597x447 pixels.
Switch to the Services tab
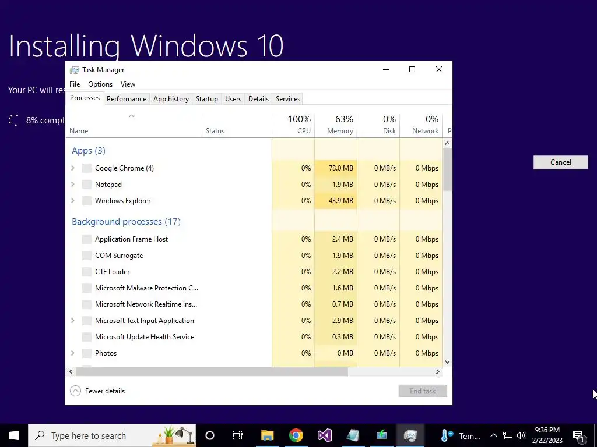288,99
